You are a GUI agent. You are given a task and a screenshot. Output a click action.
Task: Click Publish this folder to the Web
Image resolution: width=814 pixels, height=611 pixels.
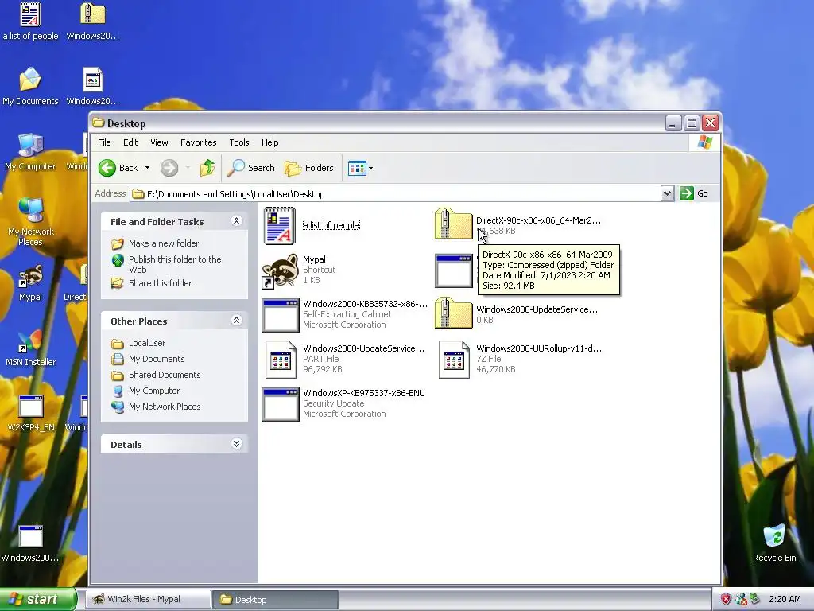pos(174,264)
